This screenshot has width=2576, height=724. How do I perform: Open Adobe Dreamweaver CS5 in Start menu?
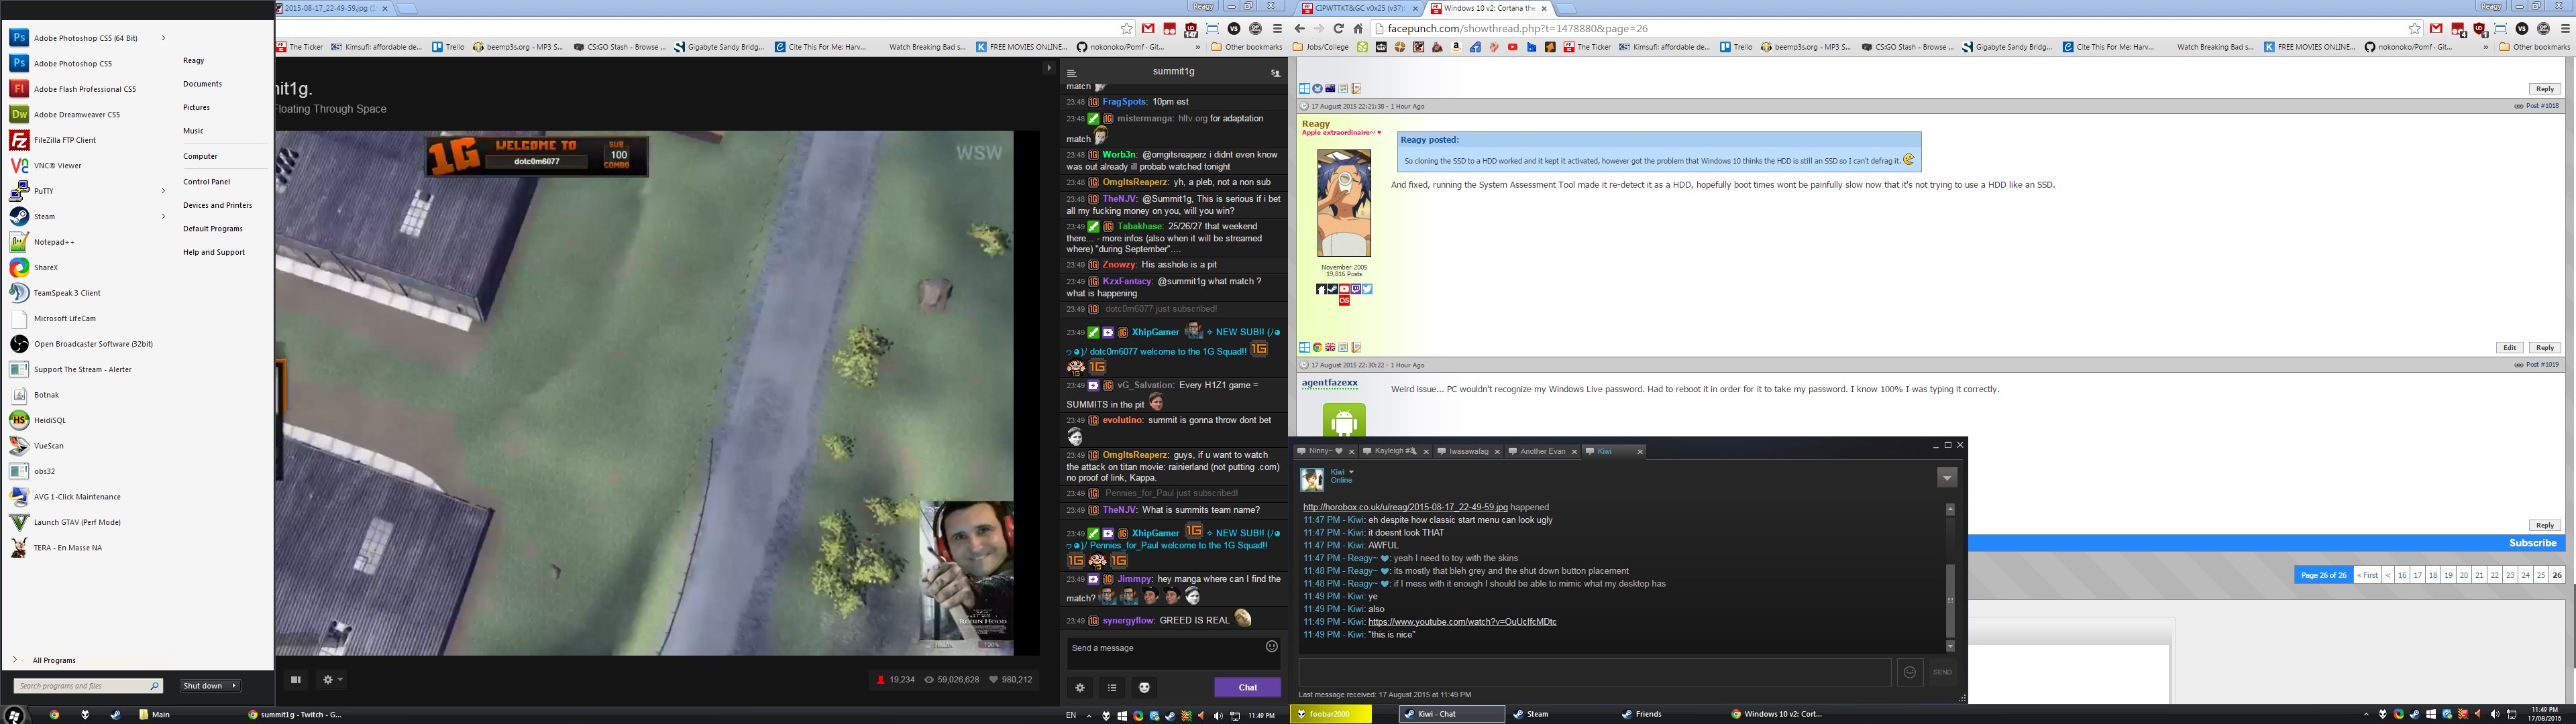[77, 115]
